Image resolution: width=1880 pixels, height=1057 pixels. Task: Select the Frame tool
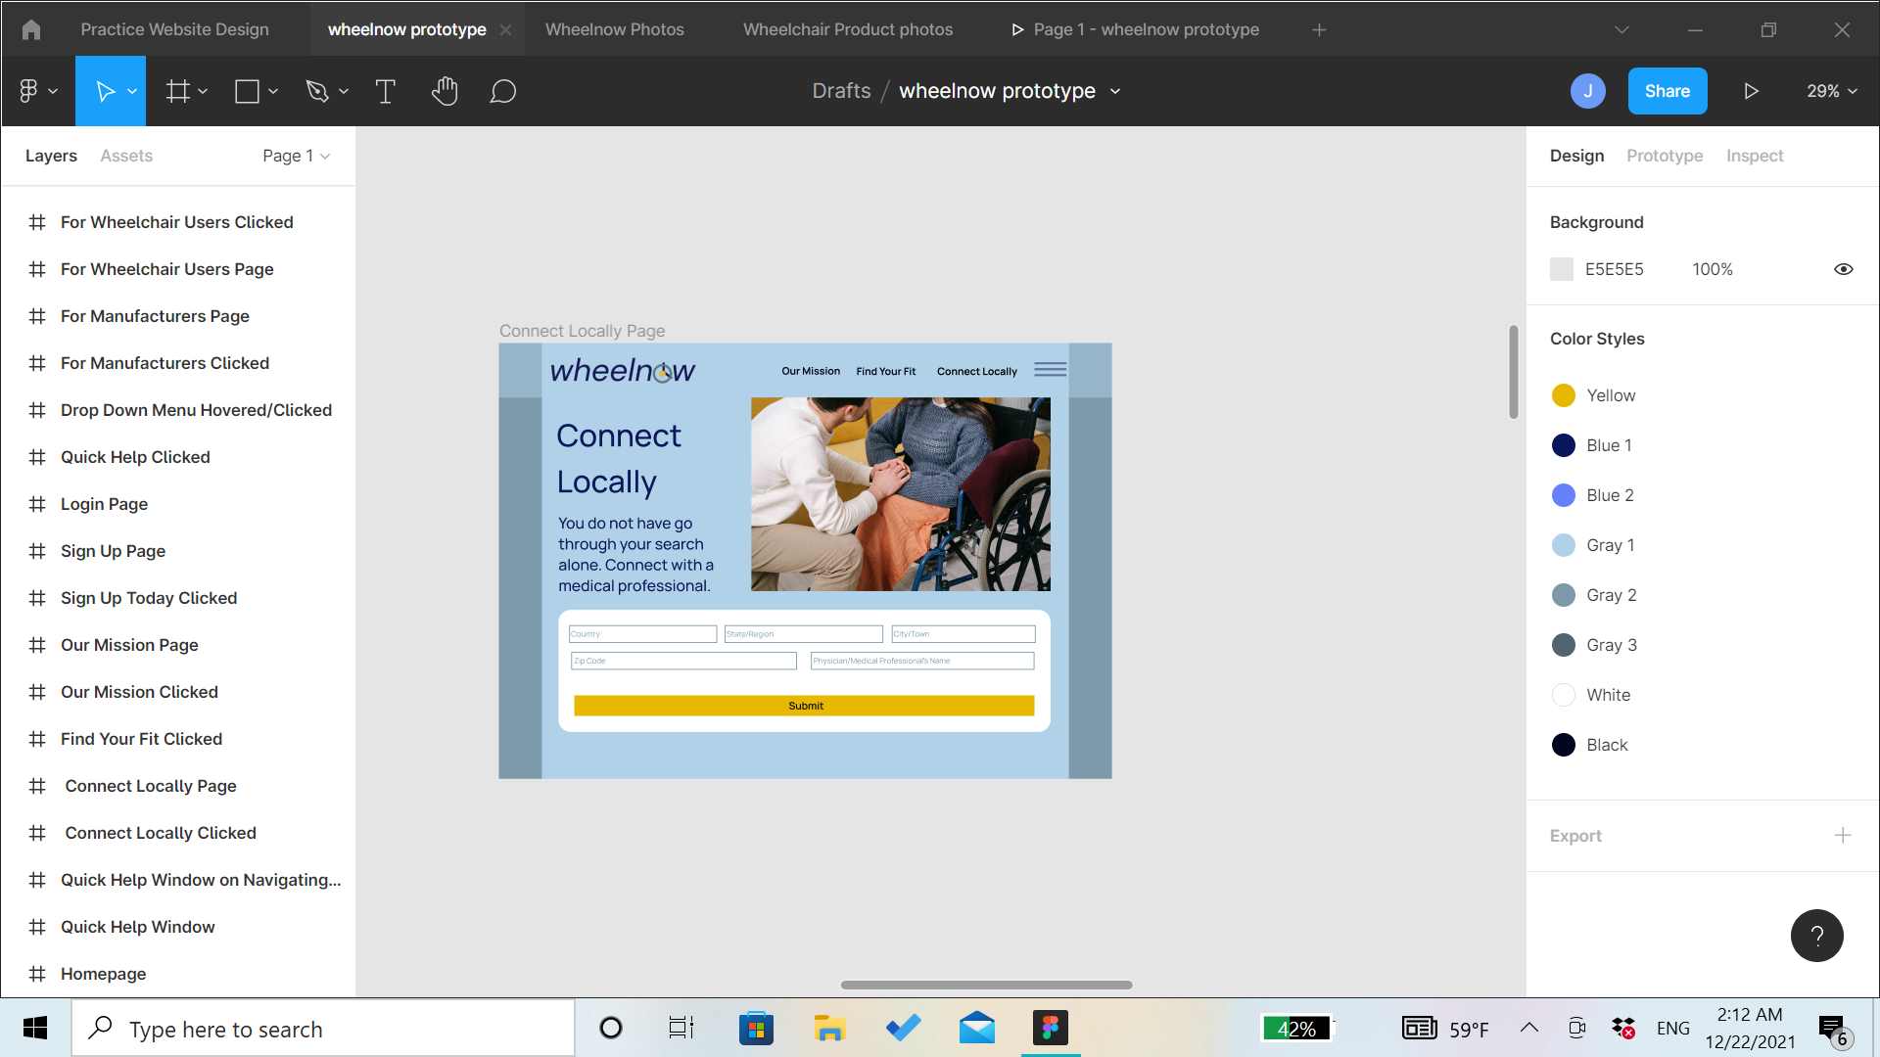point(178,91)
